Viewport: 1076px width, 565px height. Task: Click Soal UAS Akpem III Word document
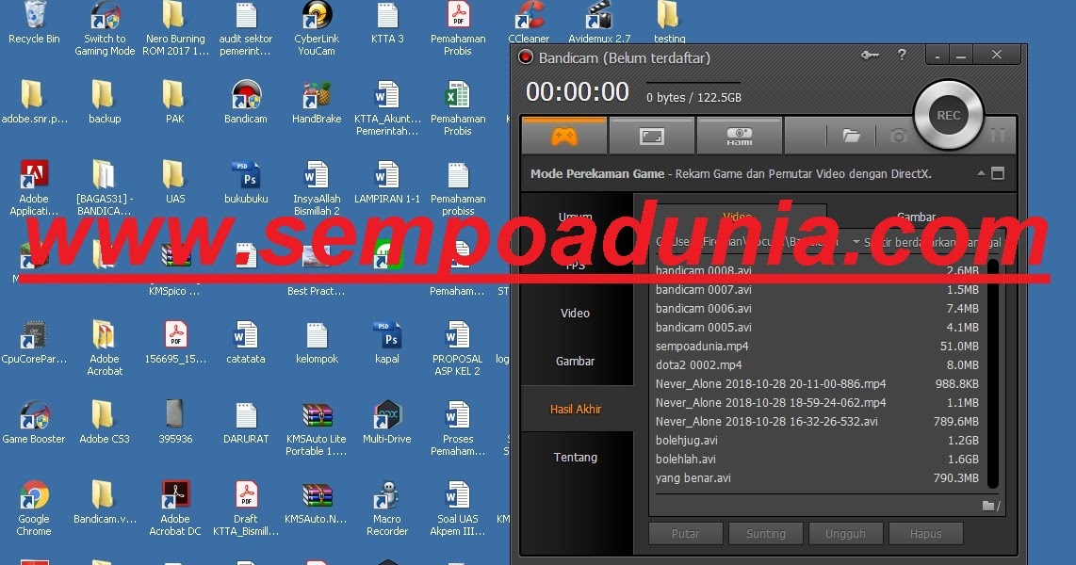tap(458, 508)
